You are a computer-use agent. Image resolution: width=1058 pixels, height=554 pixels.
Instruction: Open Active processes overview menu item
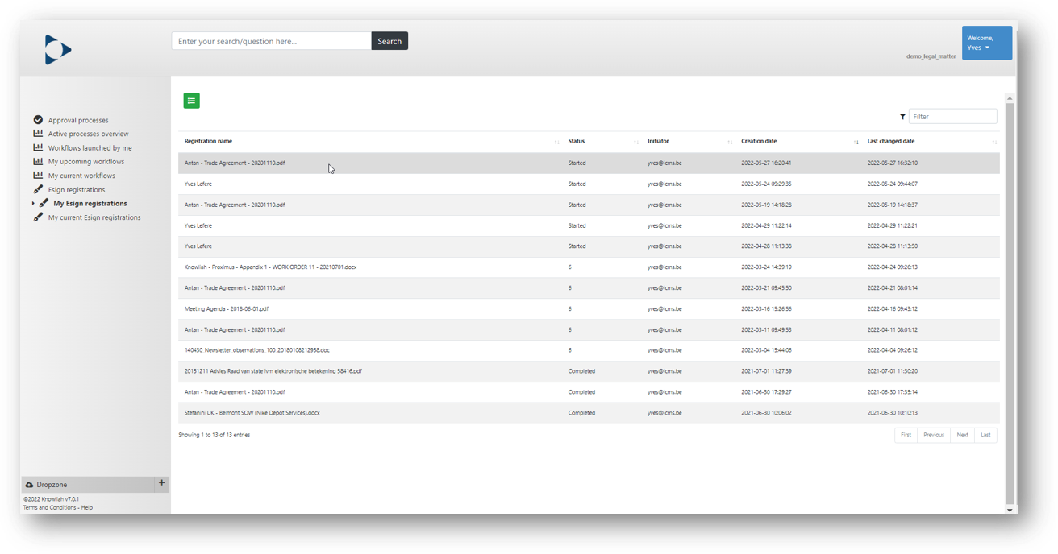click(x=88, y=134)
